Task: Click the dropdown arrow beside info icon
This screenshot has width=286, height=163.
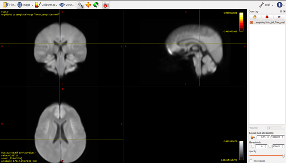Action: [284, 5]
